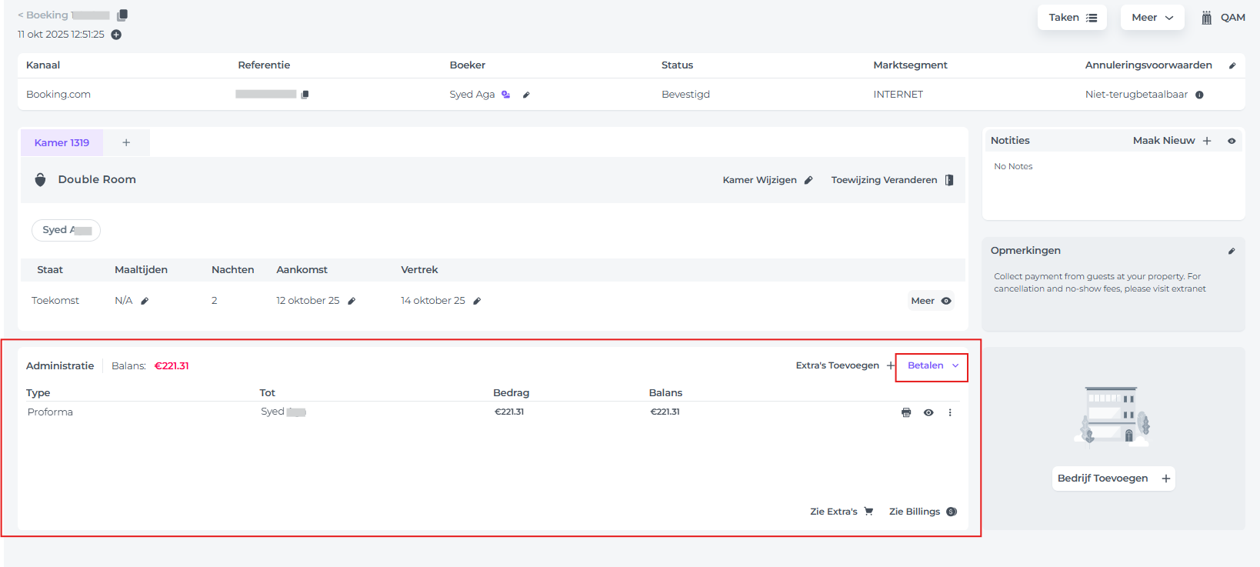Viewport: 1260px width, 567px height.
Task: Expand the Betalen dropdown
Action: [x=932, y=366]
